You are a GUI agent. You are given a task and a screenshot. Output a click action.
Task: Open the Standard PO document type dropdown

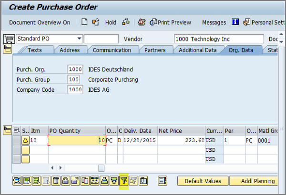(x=79, y=39)
